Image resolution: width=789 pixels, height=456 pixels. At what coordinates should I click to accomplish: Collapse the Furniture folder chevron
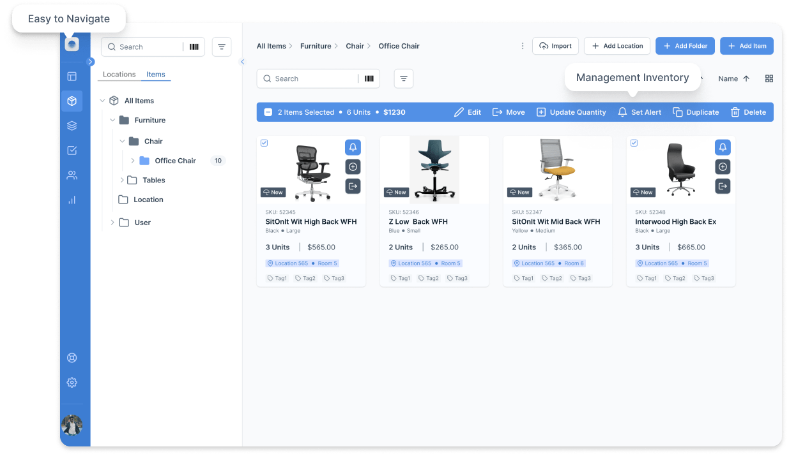pyautogui.click(x=112, y=120)
